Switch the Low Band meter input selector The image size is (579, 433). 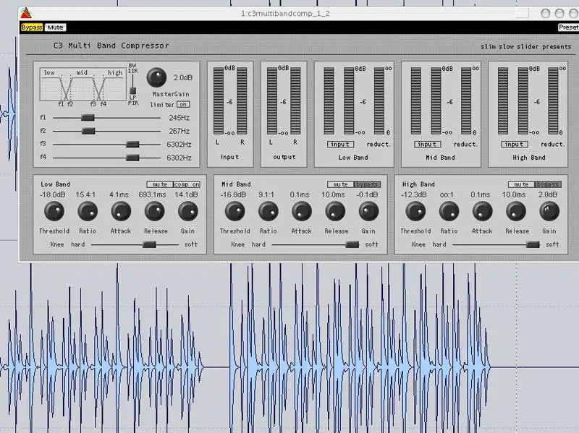coord(339,144)
